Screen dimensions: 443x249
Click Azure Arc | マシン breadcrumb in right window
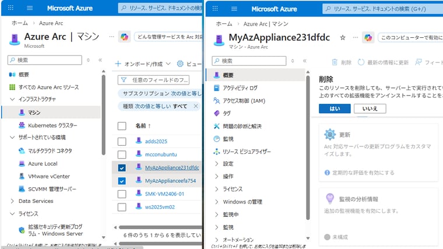point(266,24)
